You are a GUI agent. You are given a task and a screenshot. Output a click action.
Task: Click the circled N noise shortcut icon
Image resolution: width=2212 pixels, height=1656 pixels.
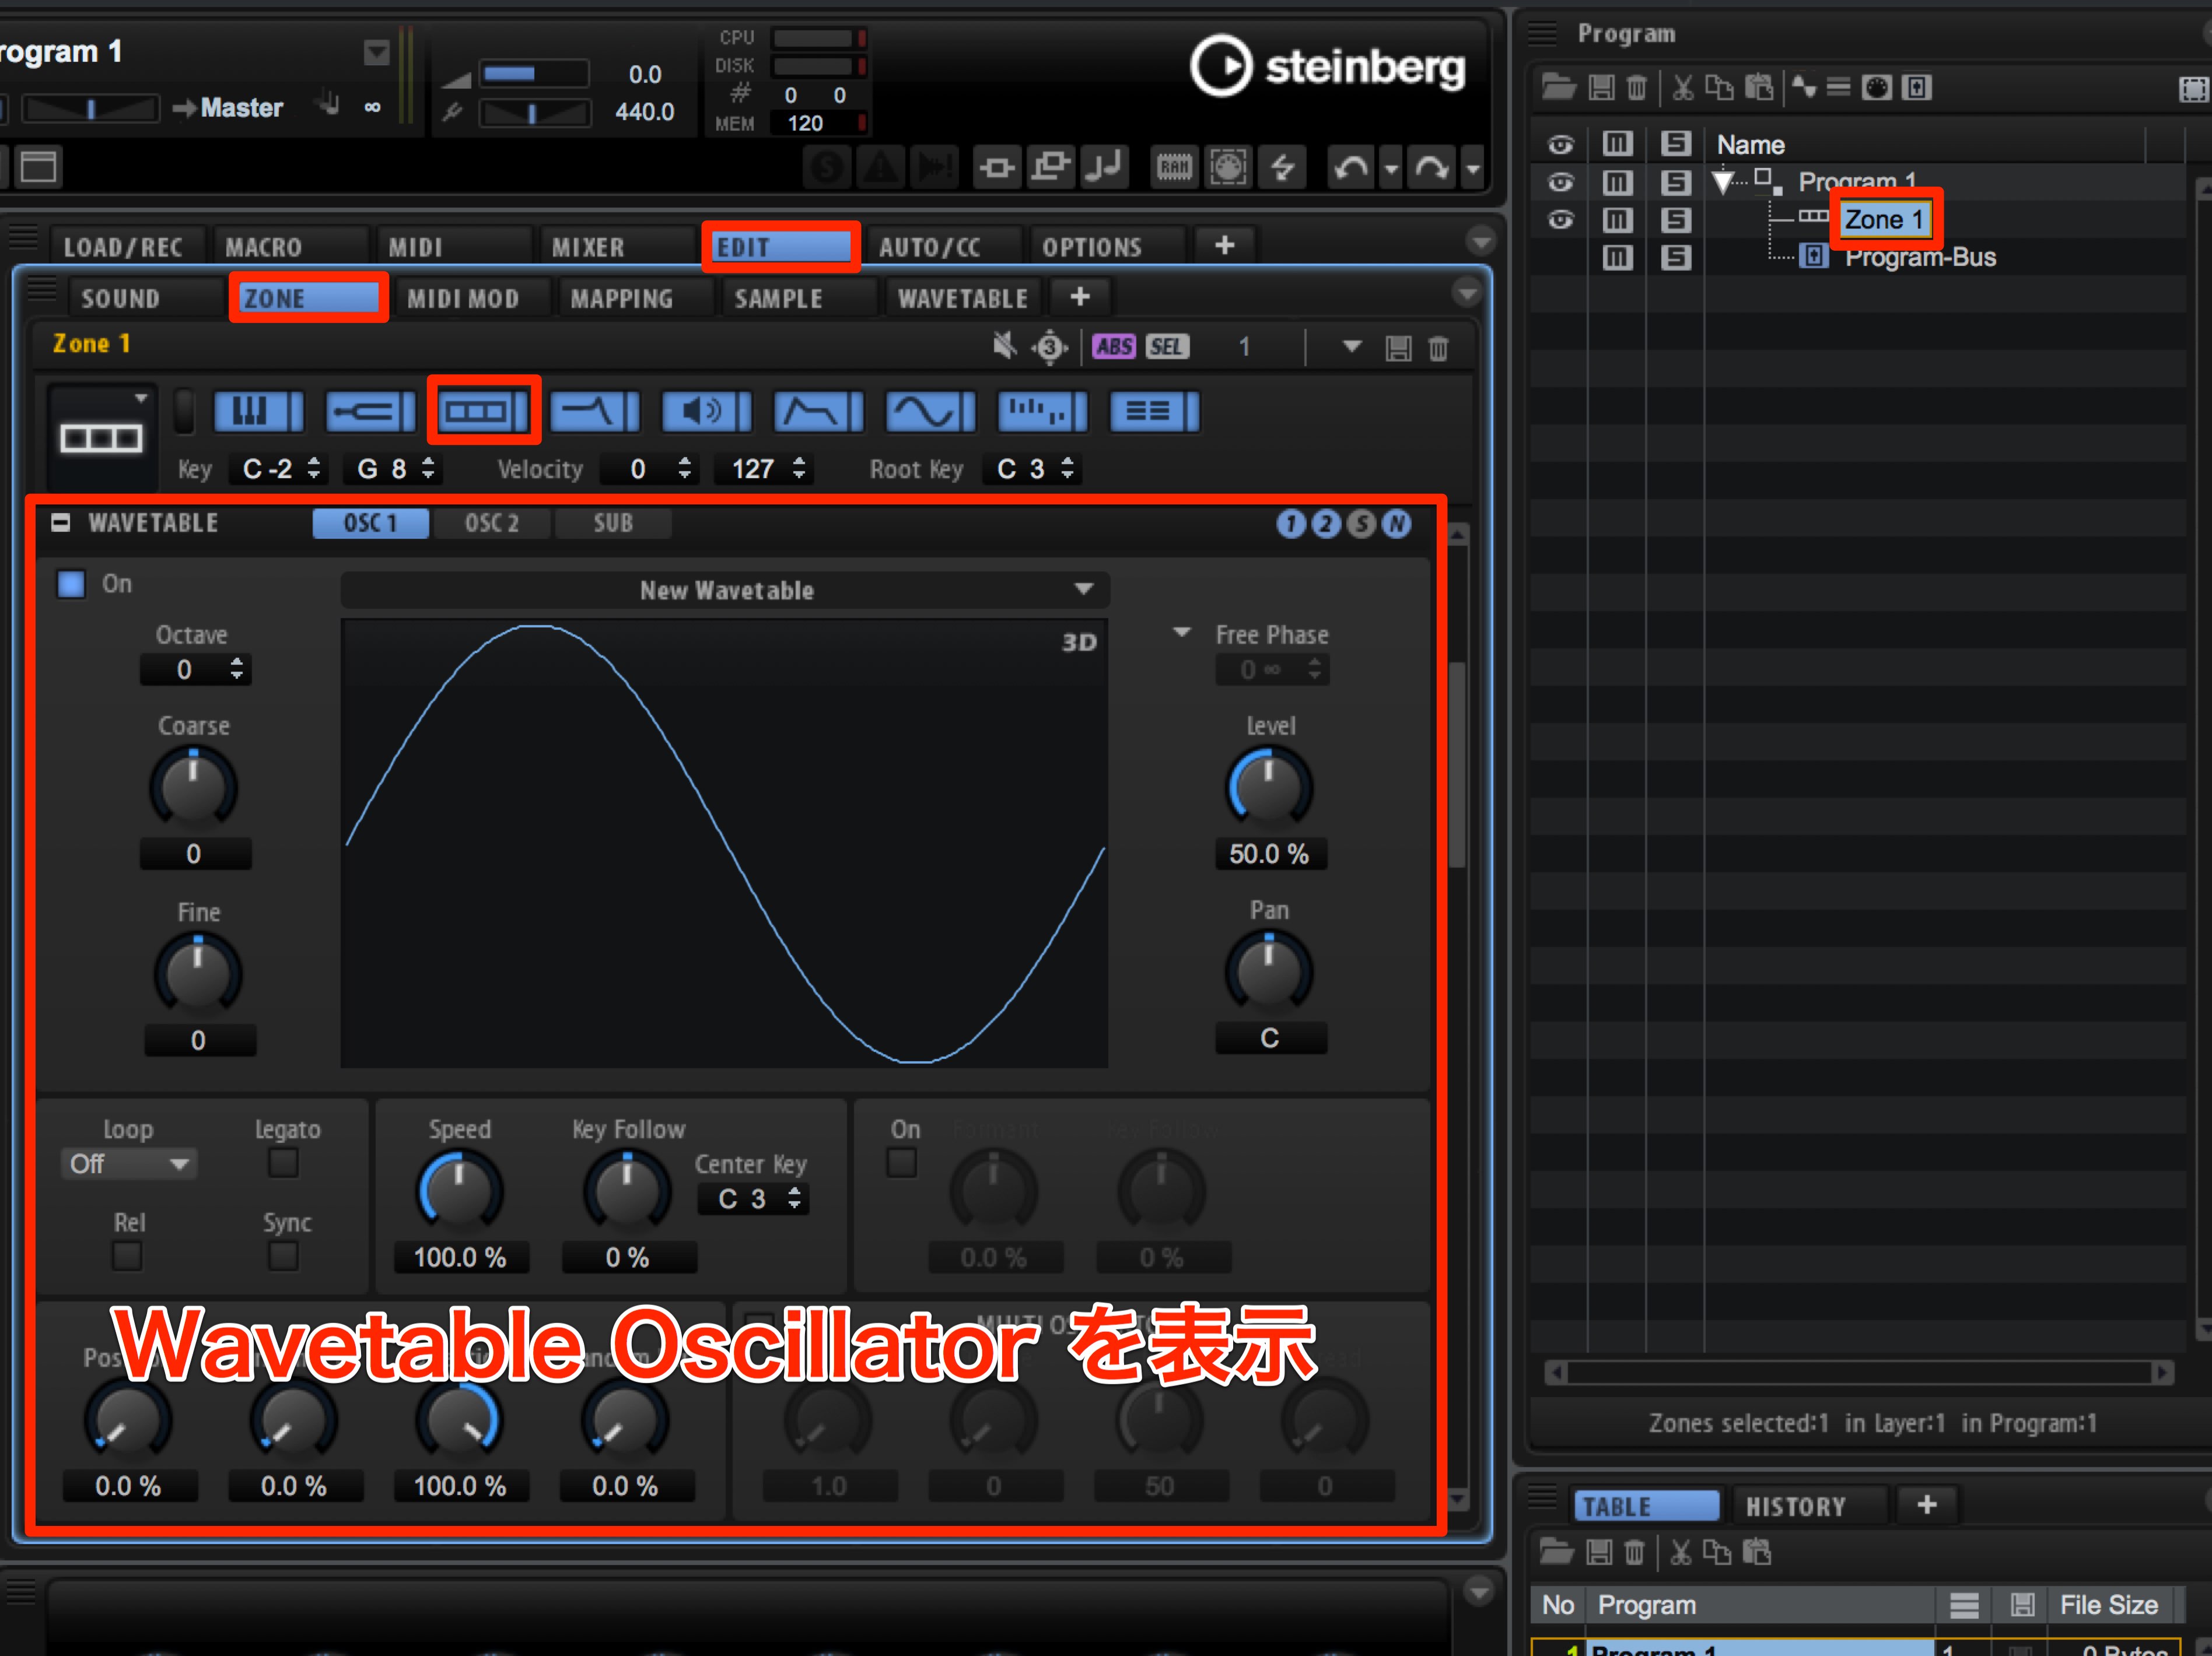1397,524
